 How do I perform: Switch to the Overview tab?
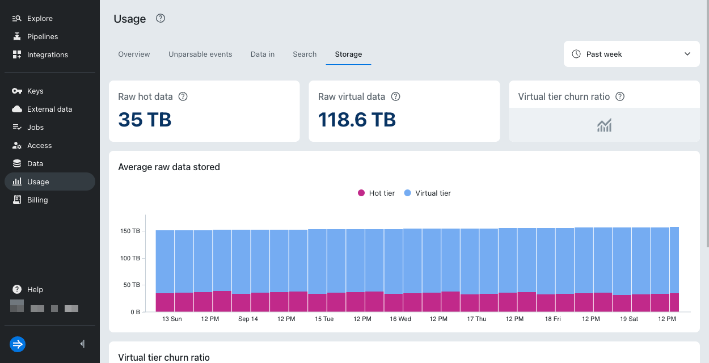[134, 54]
